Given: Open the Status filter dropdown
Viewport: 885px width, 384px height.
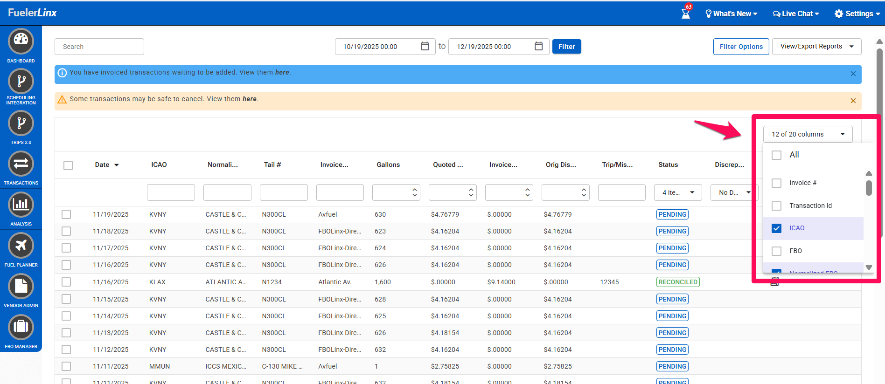Looking at the screenshot, I should tap(678, 192).
